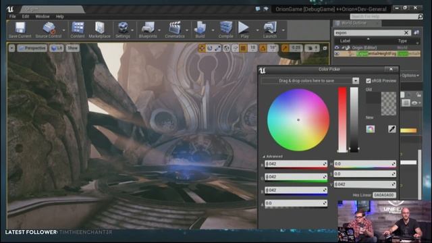The width and height of the screenshot is (432, 243).
Task: Open the Edit menu
Action: click(x=26, y=16)
